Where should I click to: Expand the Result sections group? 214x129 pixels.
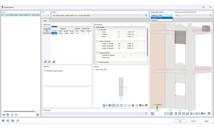97,62
